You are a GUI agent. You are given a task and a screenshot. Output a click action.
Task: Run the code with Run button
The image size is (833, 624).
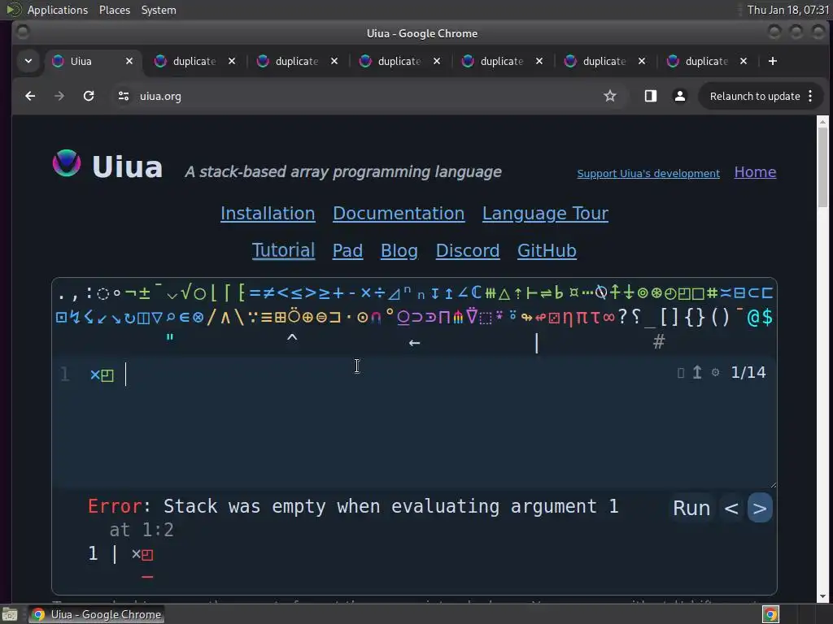pos(691,508)
